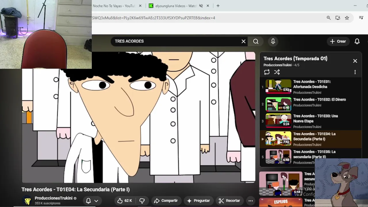Click the magnifier search button
Screen dimensions: 368x207
click(x=256, y=41)
